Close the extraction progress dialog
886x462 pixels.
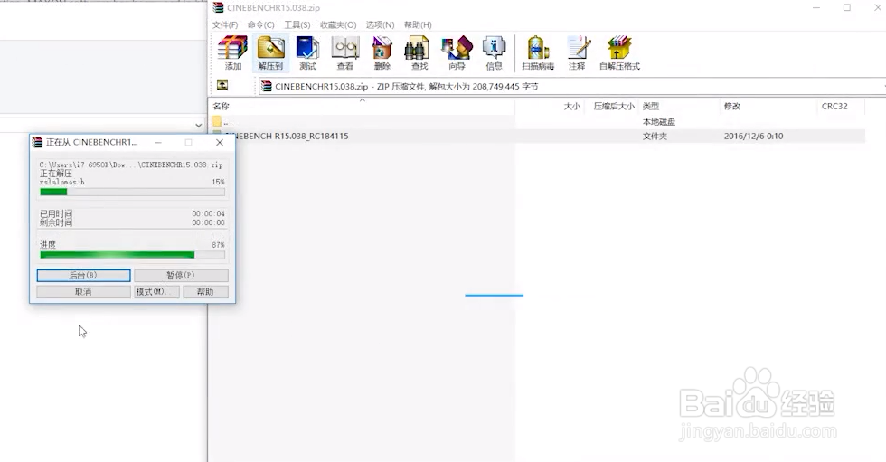click(219, 142)
